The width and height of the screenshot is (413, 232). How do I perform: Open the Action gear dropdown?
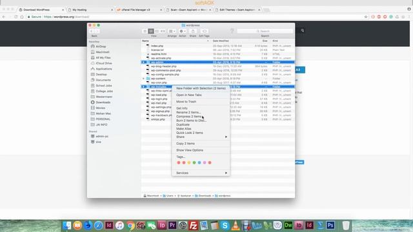coord(182,31)
